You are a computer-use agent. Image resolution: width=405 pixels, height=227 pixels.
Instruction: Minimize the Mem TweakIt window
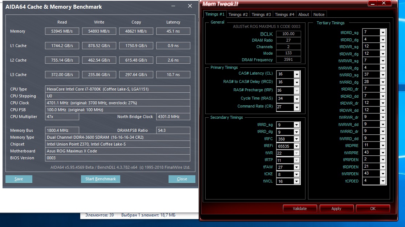click(372, 3)
